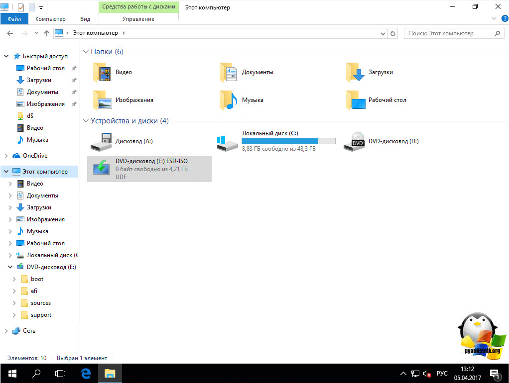Screen dimensions: 509x383
Task: Click the up-arrow navigation button
Action: point(47,33)
